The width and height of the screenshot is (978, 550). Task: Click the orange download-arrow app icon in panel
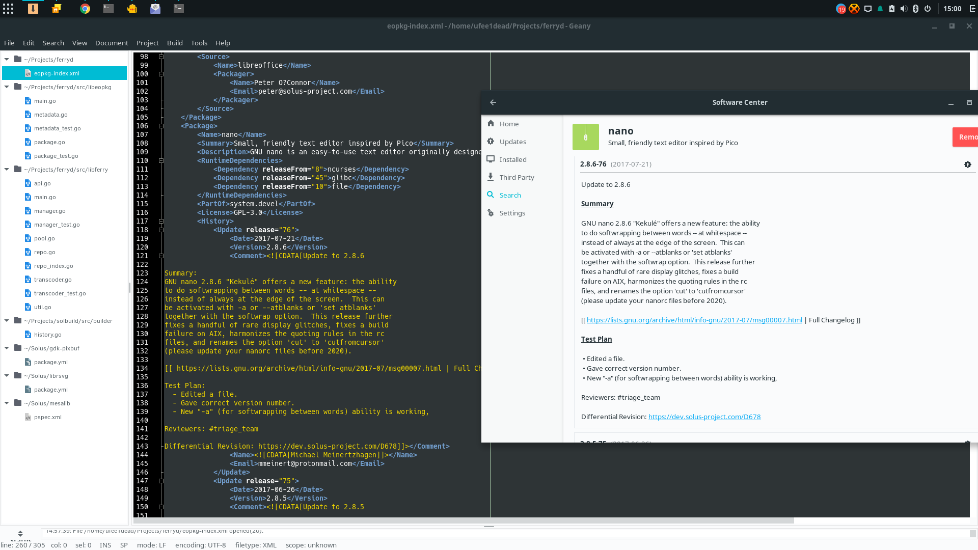pyautogui.click(x=33, y=9)
